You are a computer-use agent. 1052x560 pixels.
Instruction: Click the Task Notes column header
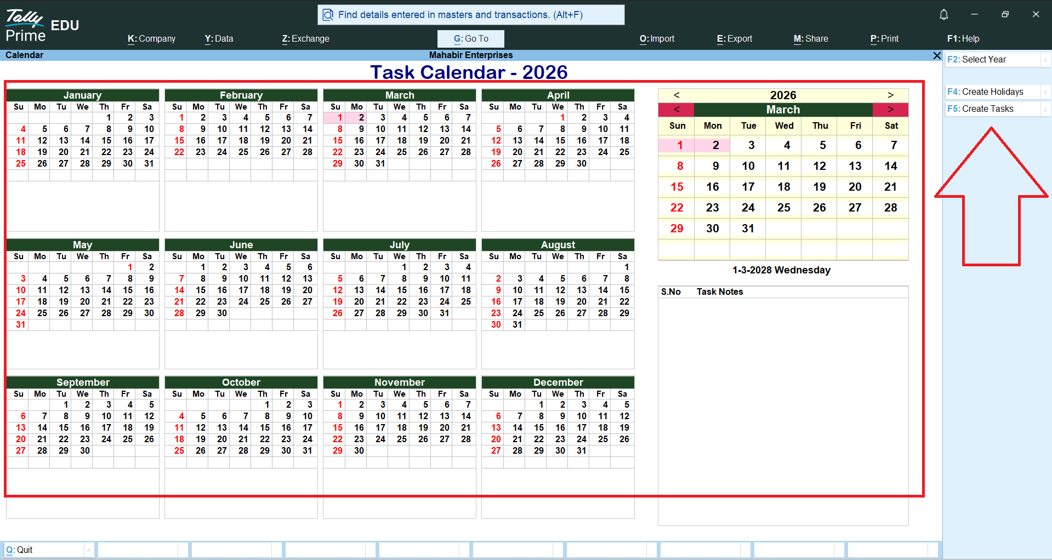(x=720, y=292)
